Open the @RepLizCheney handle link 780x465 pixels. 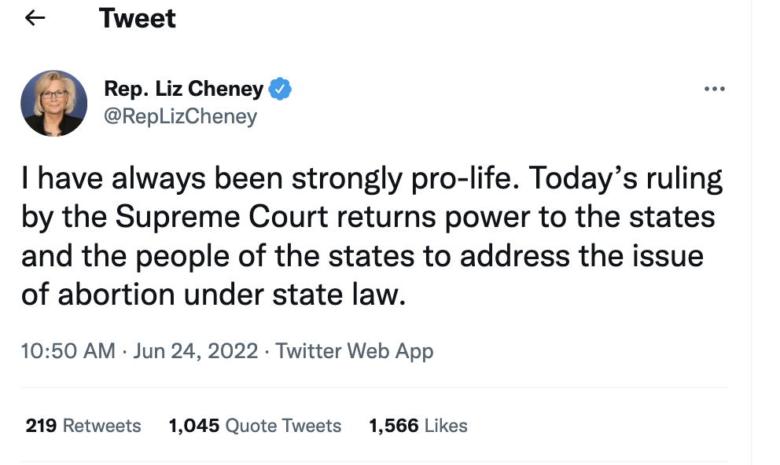[181, 116]
